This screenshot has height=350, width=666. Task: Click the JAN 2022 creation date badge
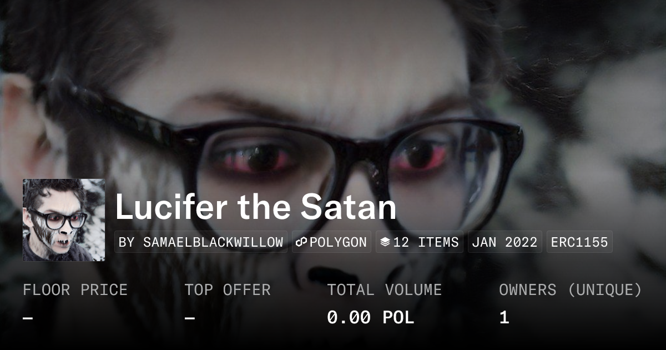pos(505,242)
